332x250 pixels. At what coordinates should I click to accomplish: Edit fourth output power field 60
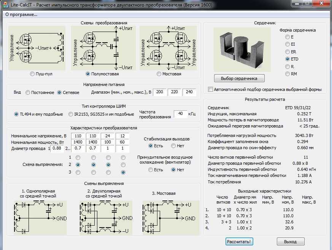point(122,142)
